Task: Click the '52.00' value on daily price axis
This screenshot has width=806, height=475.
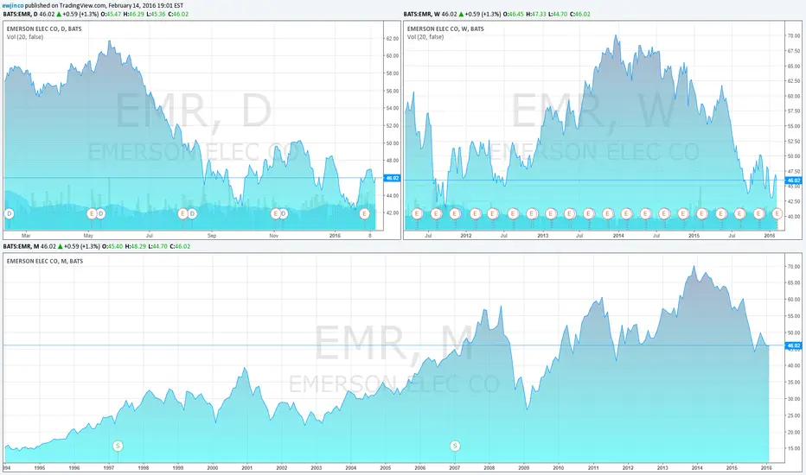Action: click(393, 126)
